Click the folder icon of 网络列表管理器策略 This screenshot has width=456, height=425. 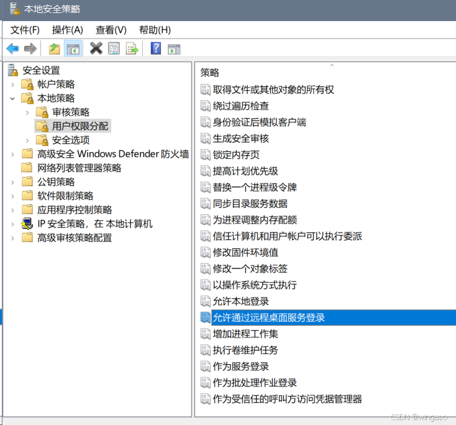point(27,168)
